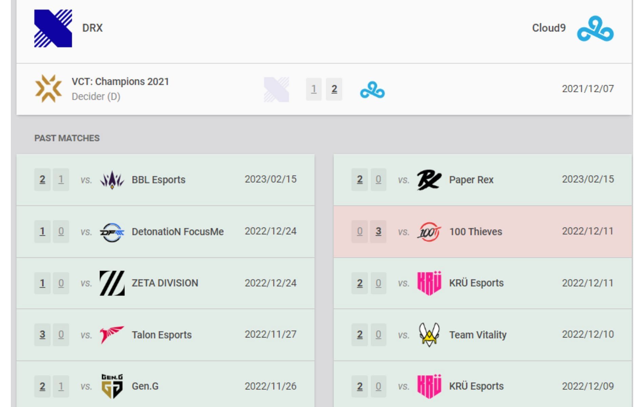Click date 2023/02/15 in Paper Rex row
Image resolution: width=644 pixels, height=407 pixels.
588,179
